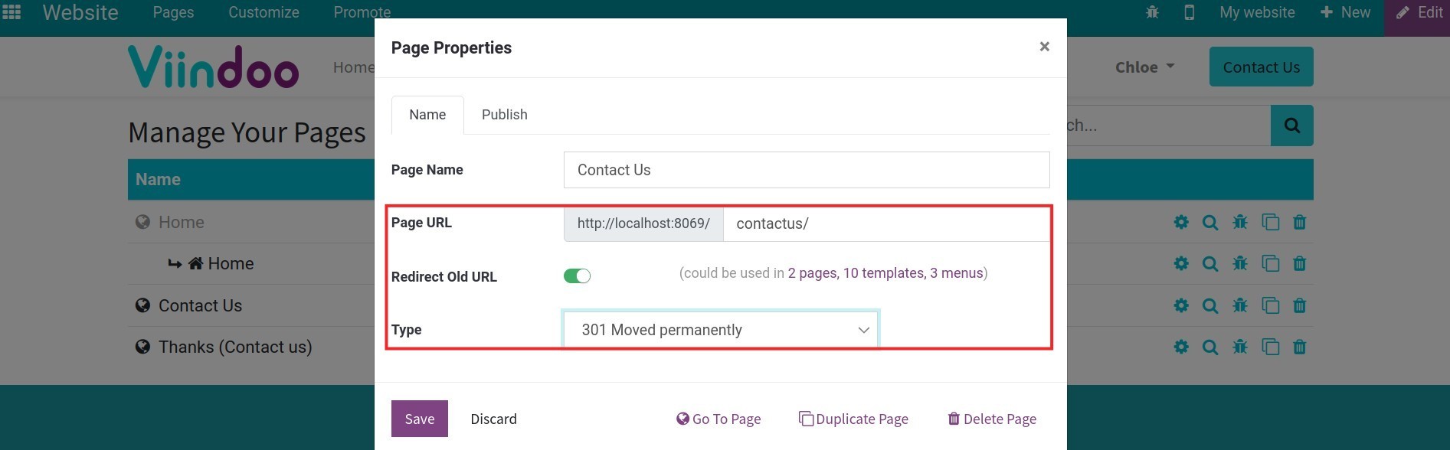This screenshot has width=1450, height=450.
Task: Trash icon in nested Home row
Action: (1299, 263)
